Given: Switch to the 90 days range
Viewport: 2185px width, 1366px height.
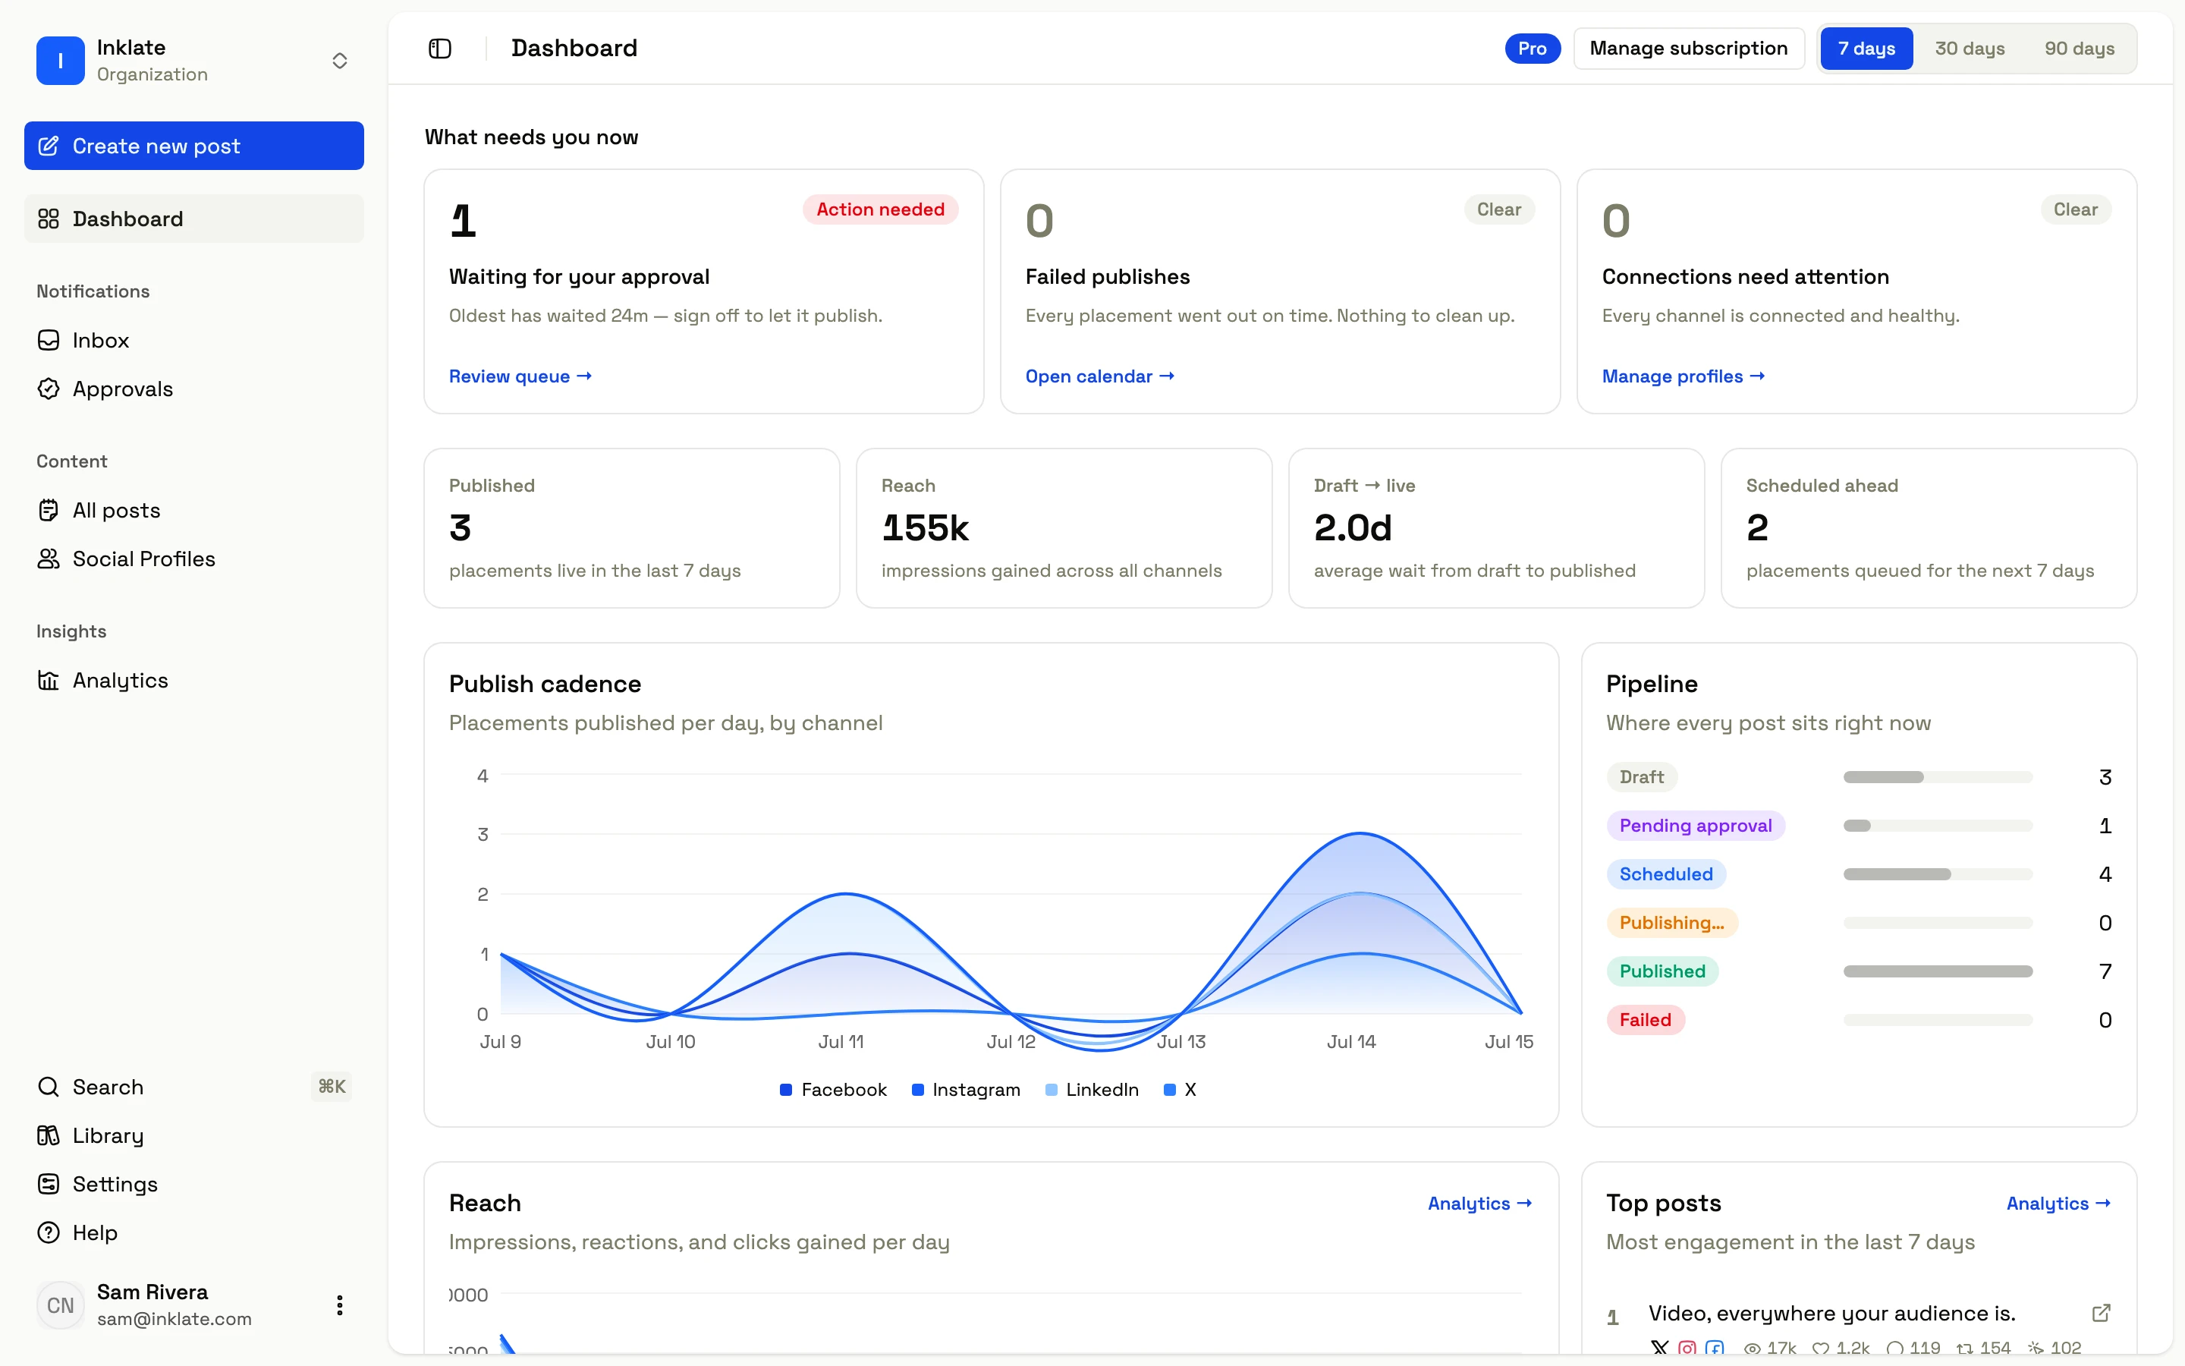Looking at the screenshot, I should [x=2080, y=48].
